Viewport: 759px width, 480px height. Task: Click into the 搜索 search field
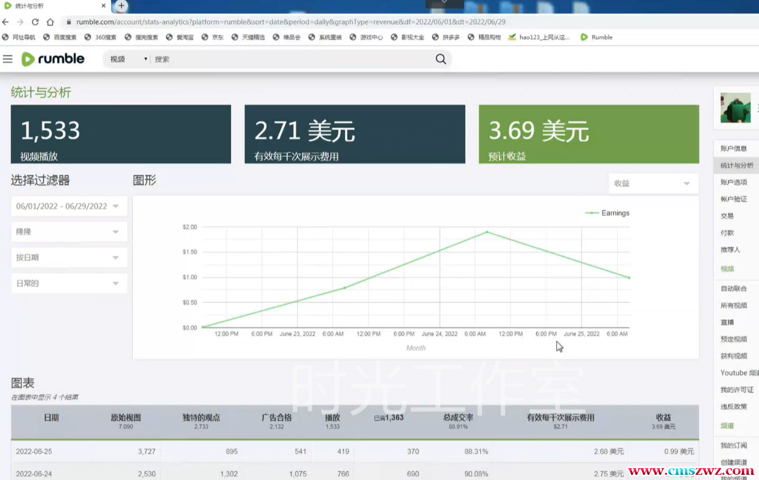tap(292, 59)
